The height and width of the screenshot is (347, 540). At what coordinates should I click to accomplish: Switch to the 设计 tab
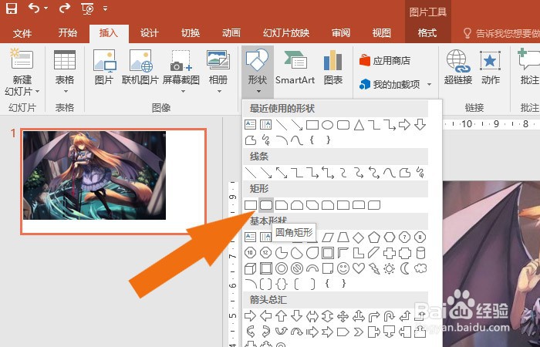tap(149, 33)
